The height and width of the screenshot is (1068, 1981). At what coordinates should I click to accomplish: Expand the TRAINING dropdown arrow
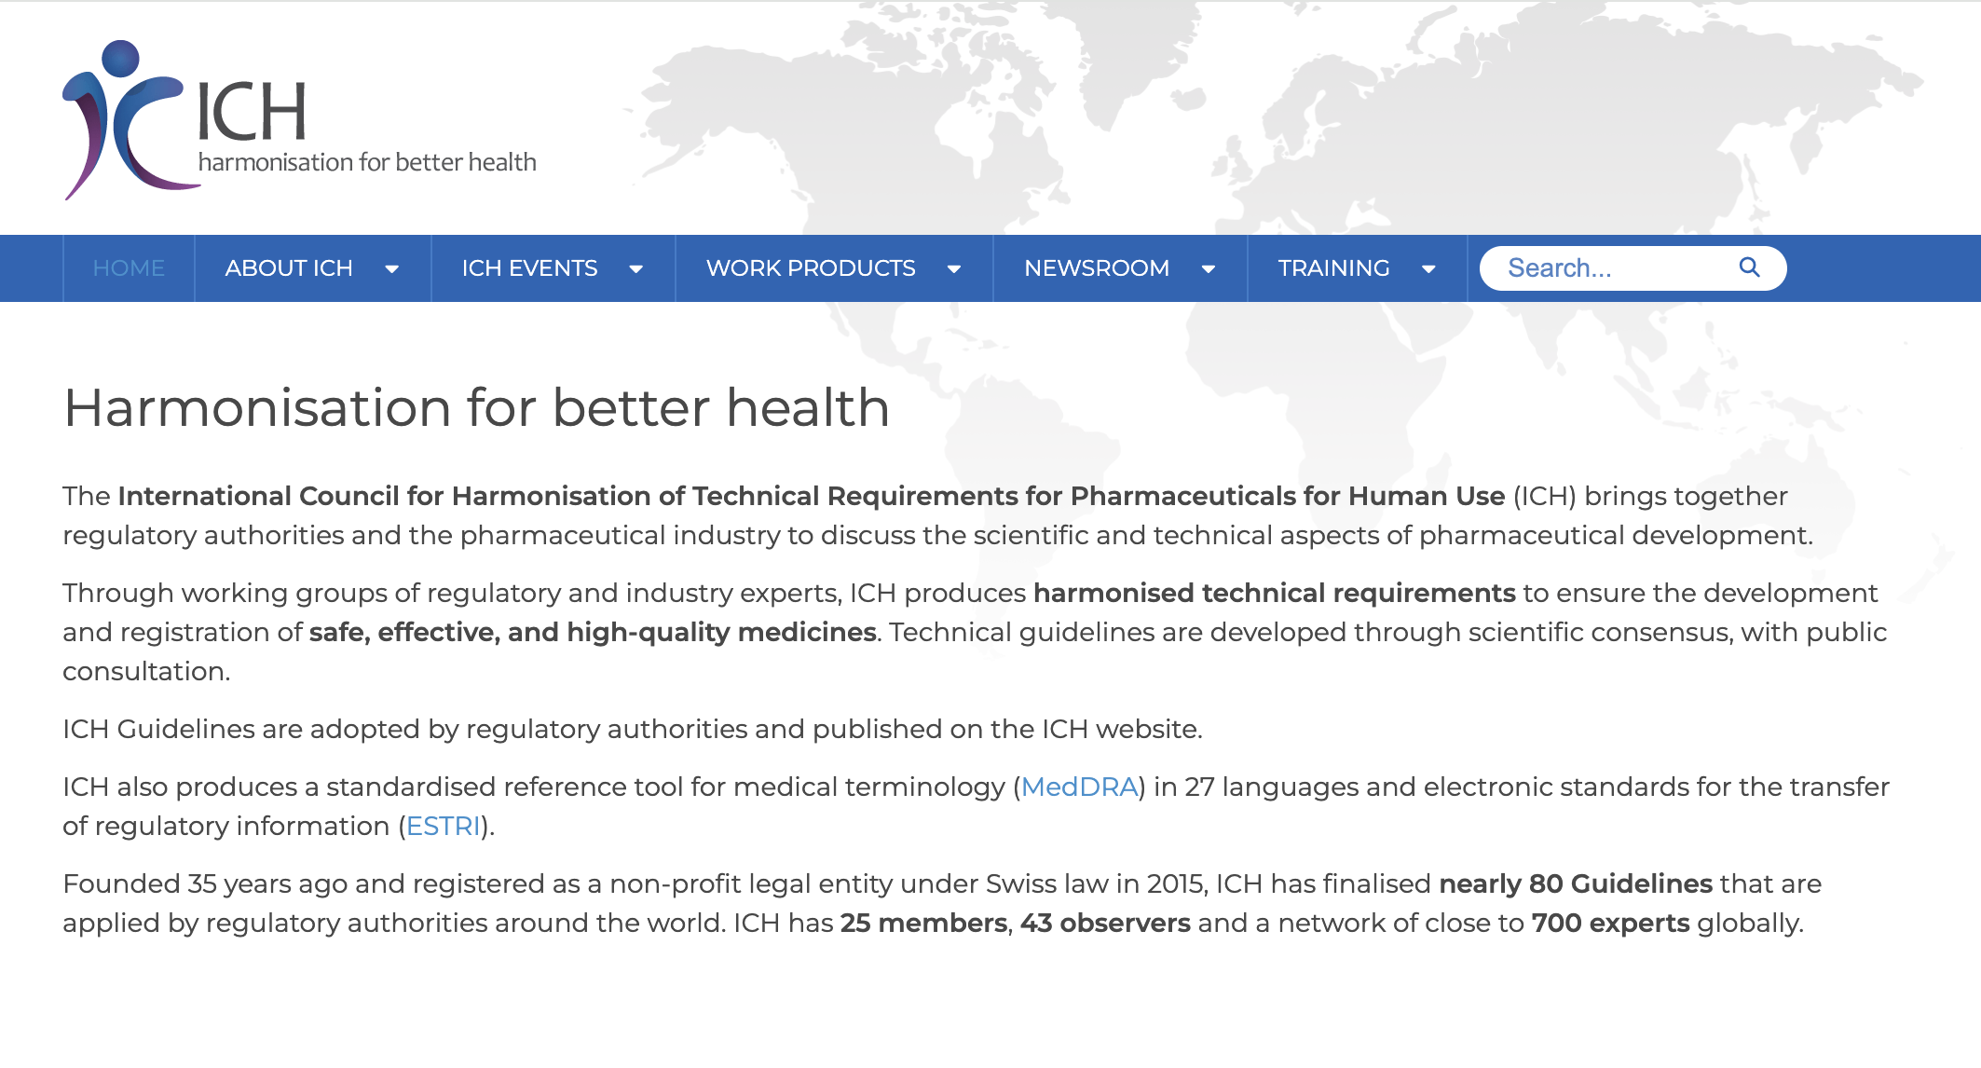pos(1428,269)
